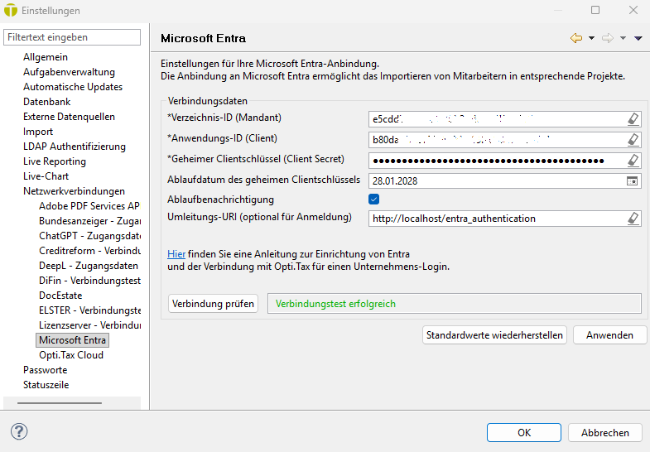
Task: Click the Hier link for setup guide
Action: [x=176, y=253]
